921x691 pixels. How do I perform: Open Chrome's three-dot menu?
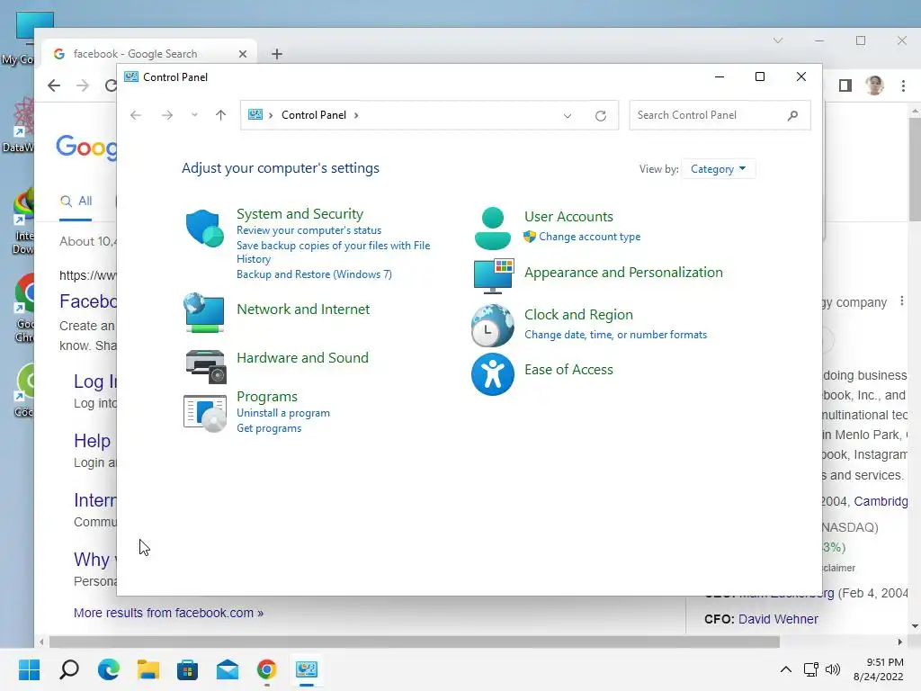tap(903, 85)
